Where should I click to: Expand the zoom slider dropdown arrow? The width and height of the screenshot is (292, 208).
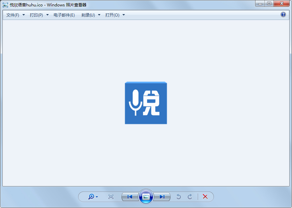point(97,197)
